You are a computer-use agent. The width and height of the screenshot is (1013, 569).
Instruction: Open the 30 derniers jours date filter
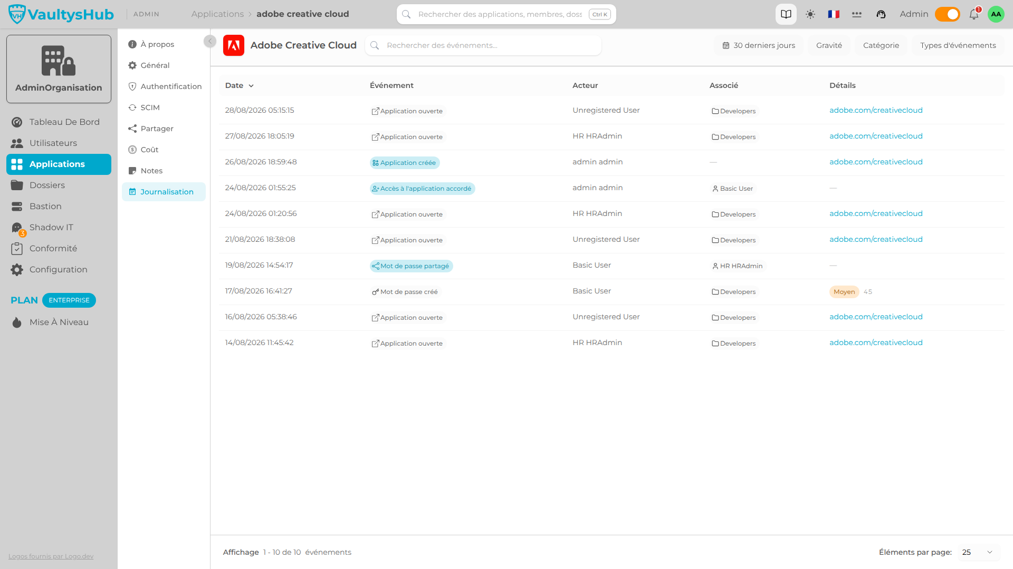click(759, 45)
